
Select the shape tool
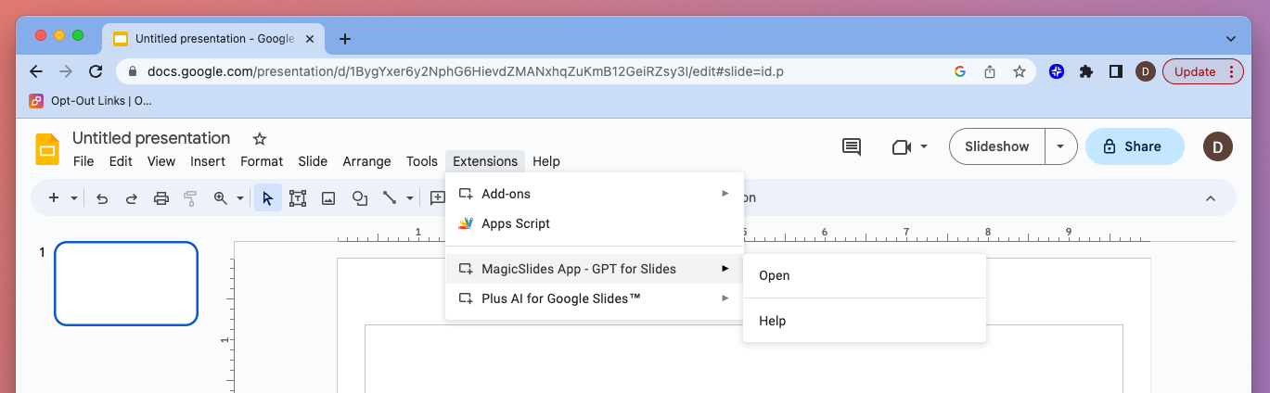[x=359, y=197]
